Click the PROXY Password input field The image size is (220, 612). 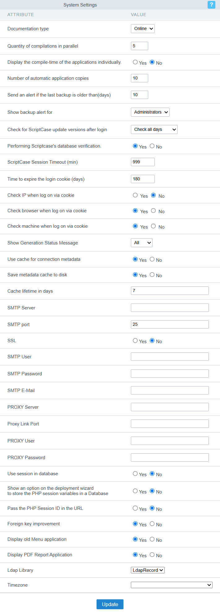[x=170, y=457]
